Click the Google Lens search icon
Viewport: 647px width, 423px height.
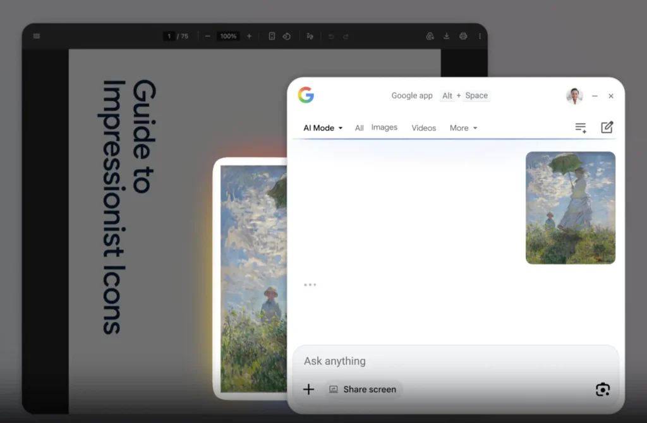[603, 390]
